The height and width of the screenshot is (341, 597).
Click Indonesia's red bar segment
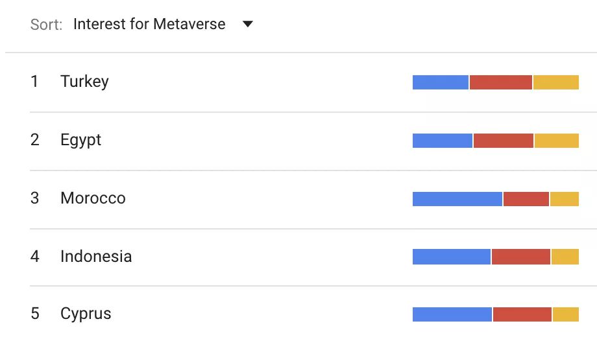tap(521, 257)
